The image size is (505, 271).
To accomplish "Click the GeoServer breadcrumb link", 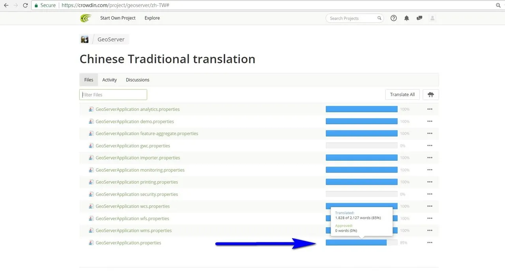I will click(x=111, y=39).
